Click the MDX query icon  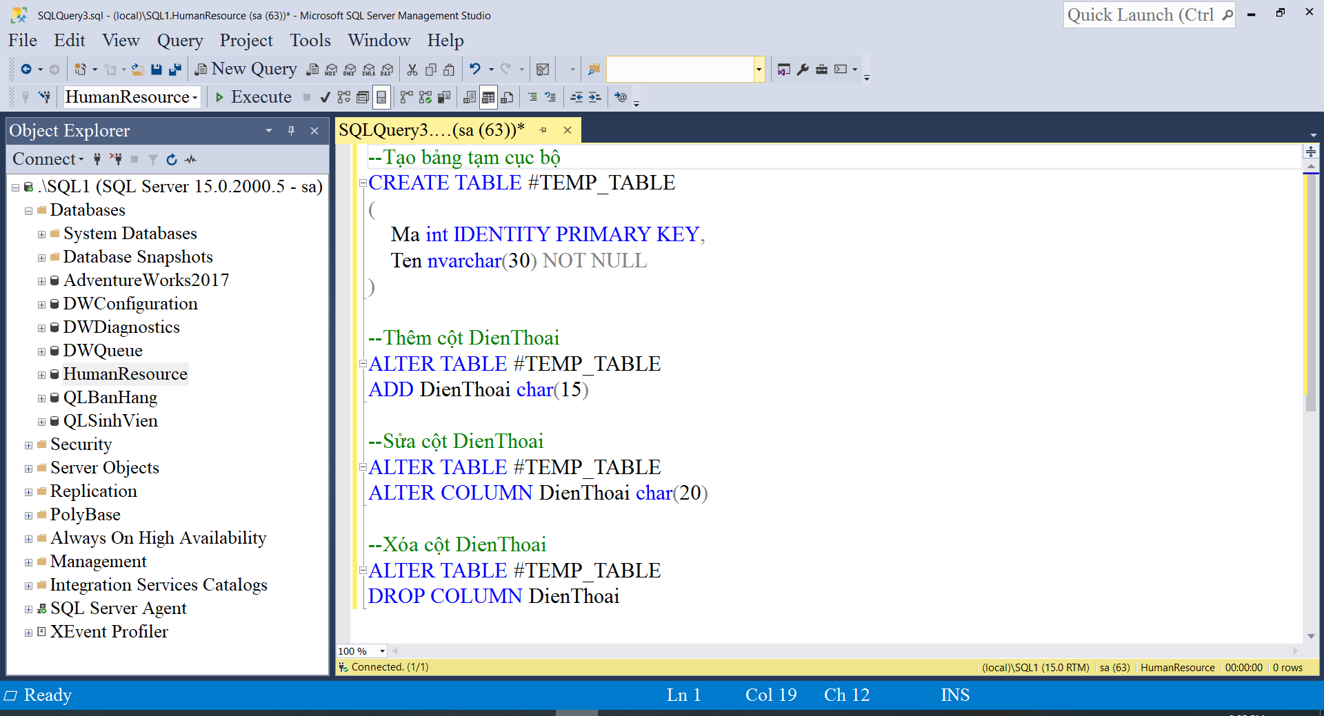point(332,69)
